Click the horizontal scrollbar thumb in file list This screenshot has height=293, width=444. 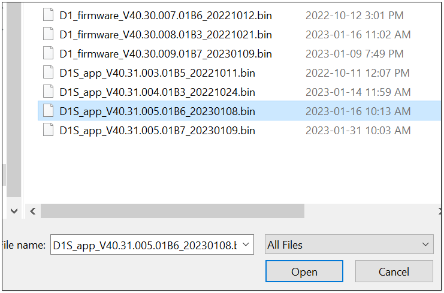point(173,211)
